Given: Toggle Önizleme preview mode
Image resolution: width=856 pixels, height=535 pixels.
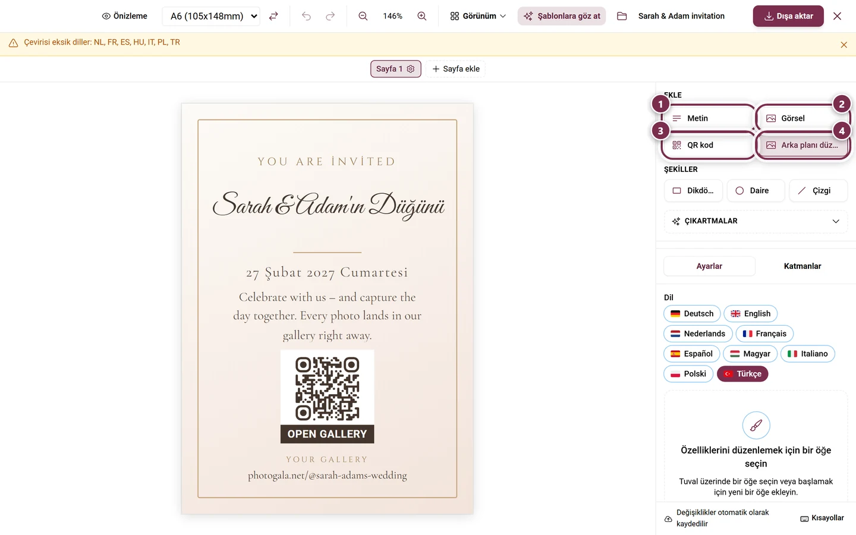Looking at the screenshot, I should pyautogui.click(x=124, y=16).
